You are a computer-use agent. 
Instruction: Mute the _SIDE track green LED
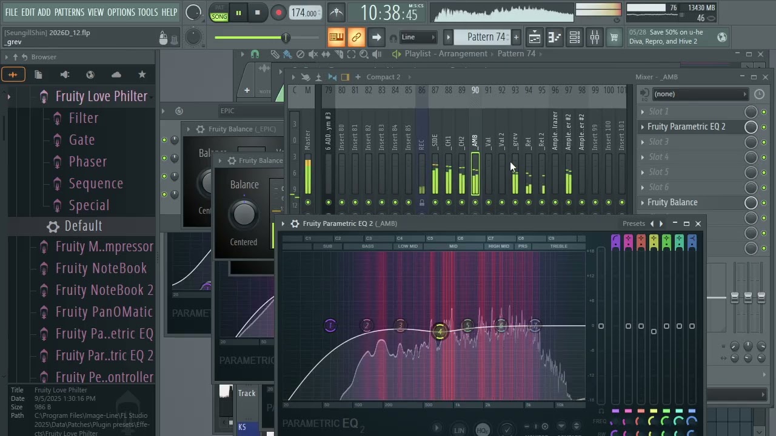(x=435, y=202)
